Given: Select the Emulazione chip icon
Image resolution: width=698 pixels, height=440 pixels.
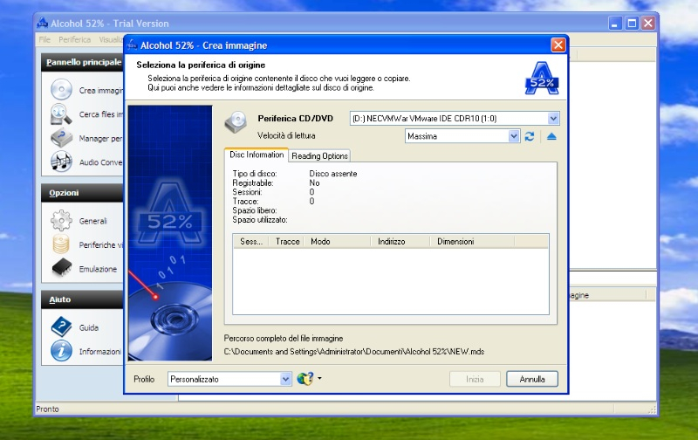Looking at the screenshot, I should coord(61,269).
